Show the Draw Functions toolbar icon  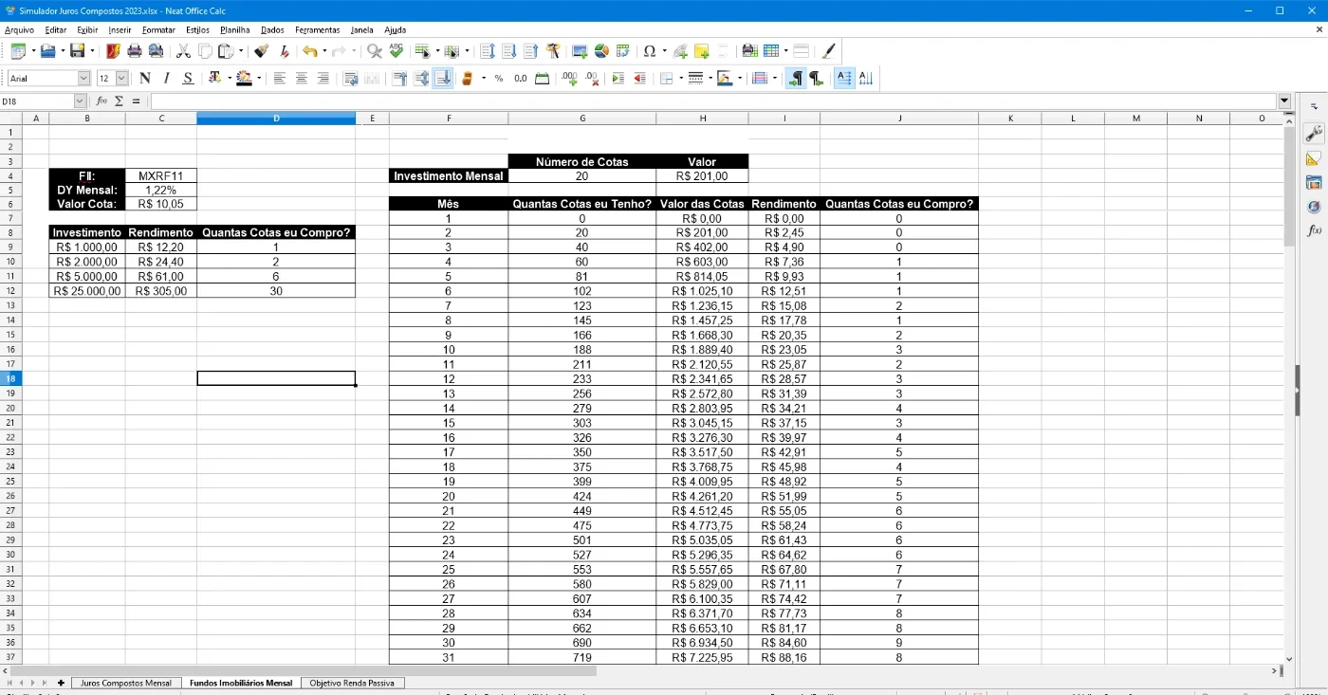click(x=828, y=51)
